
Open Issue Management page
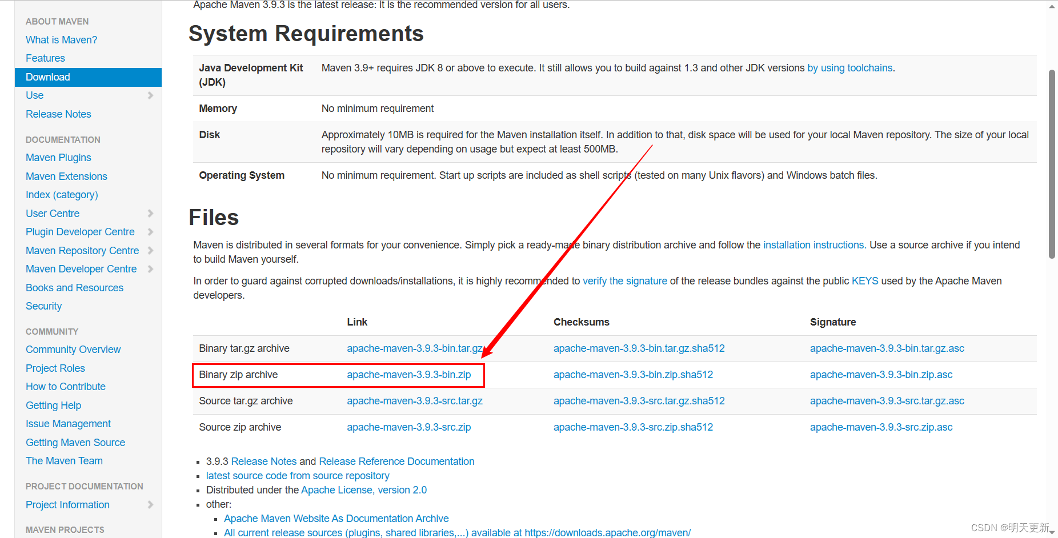[x=68, y=424]
